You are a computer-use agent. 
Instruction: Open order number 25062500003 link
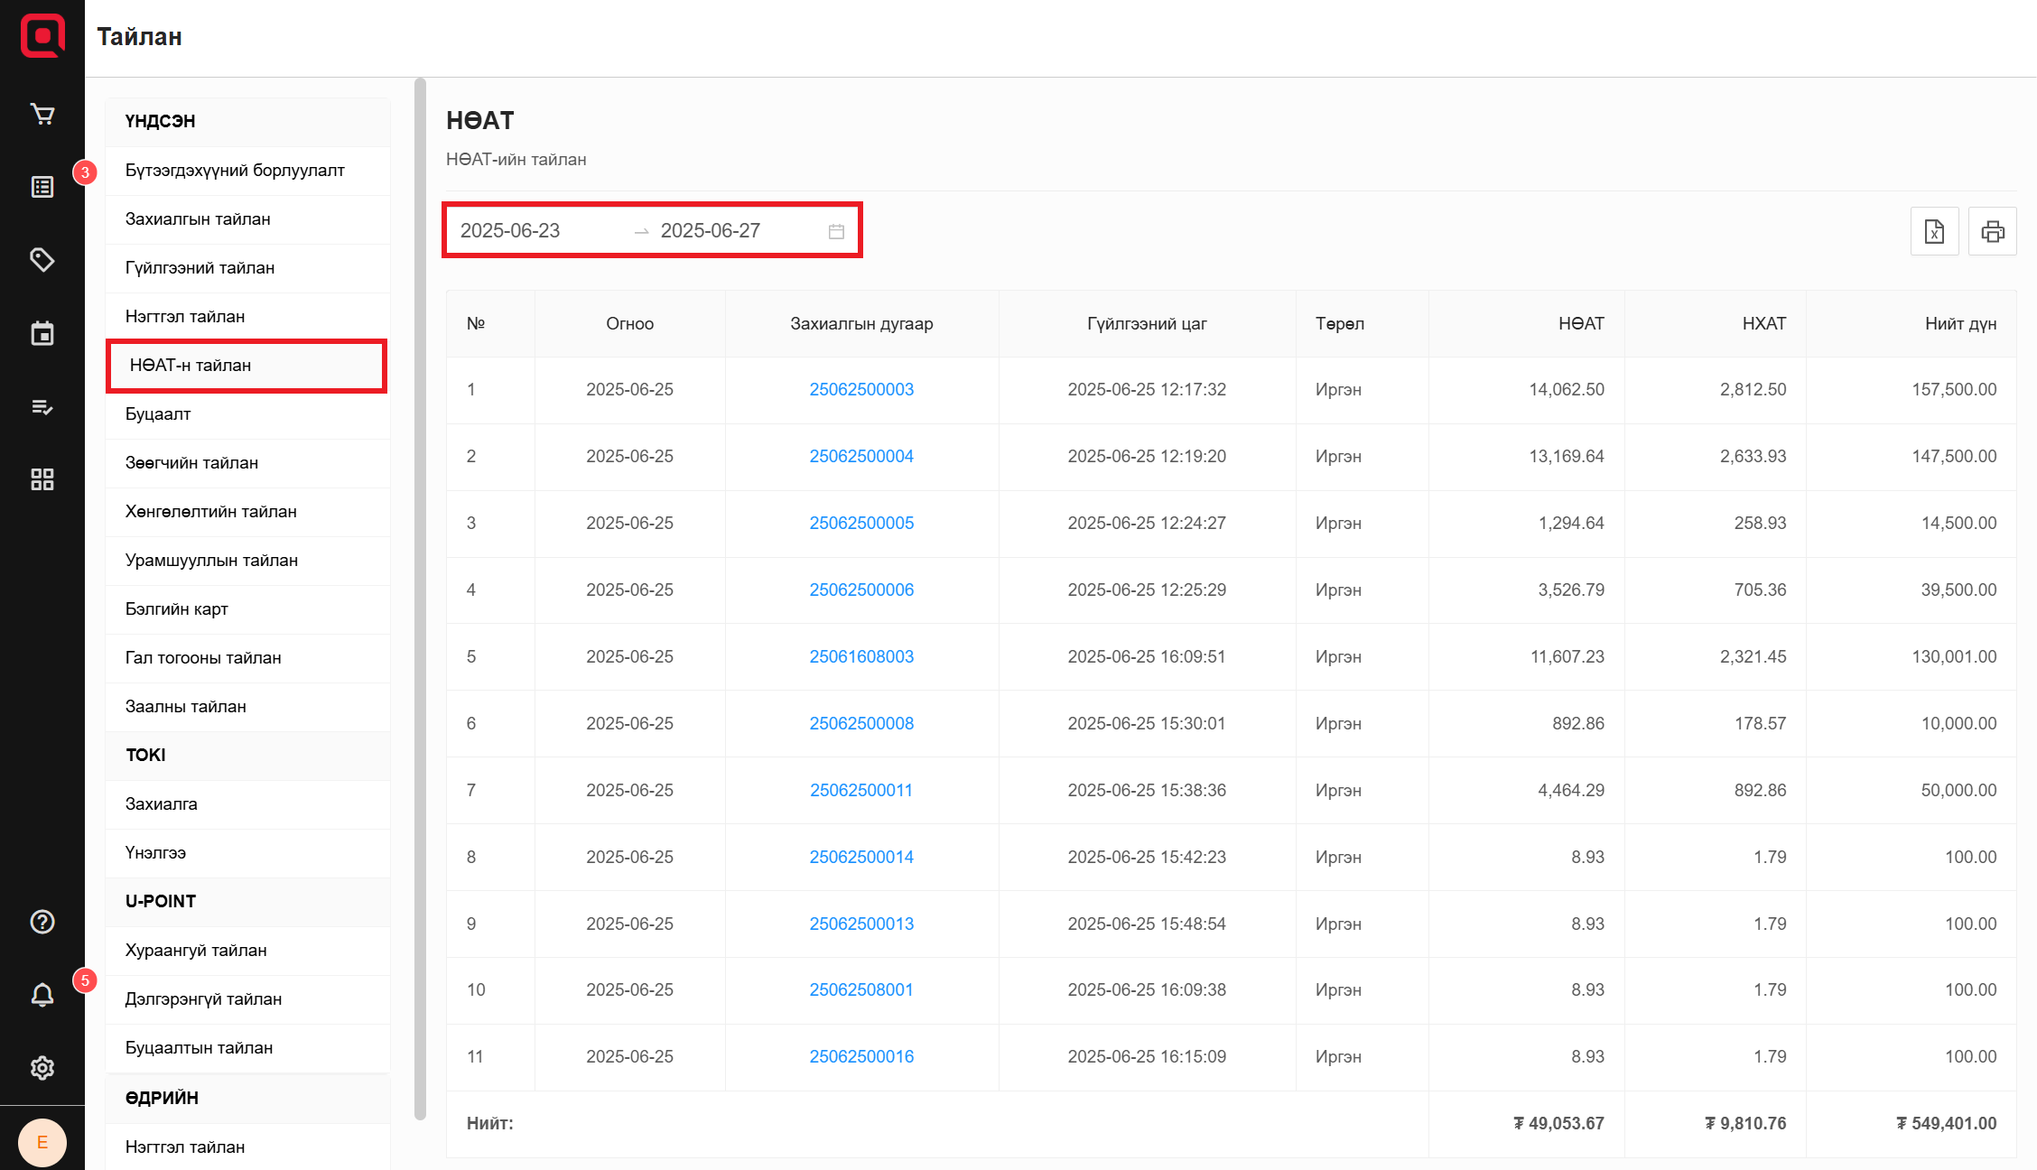pyautogui.click(x=861, y=390)
